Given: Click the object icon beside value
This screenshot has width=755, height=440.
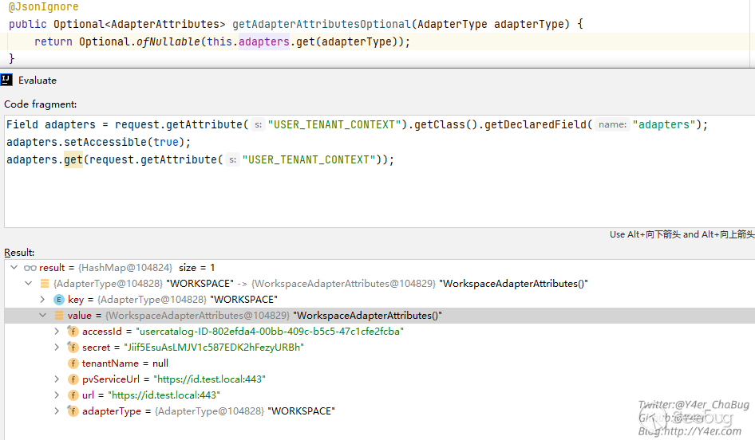Looking at the screenshot, I should point(59,315).
